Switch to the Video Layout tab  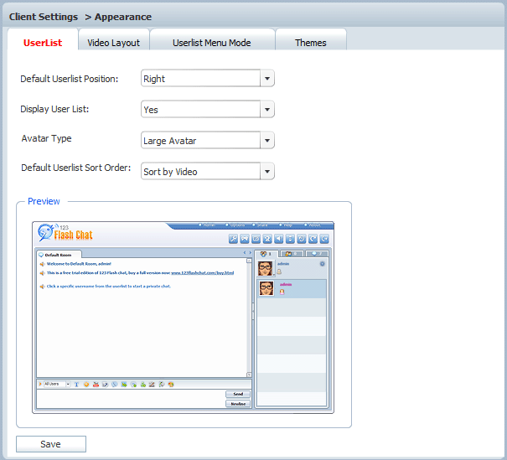pyautogui.click(x=114, y=43)
